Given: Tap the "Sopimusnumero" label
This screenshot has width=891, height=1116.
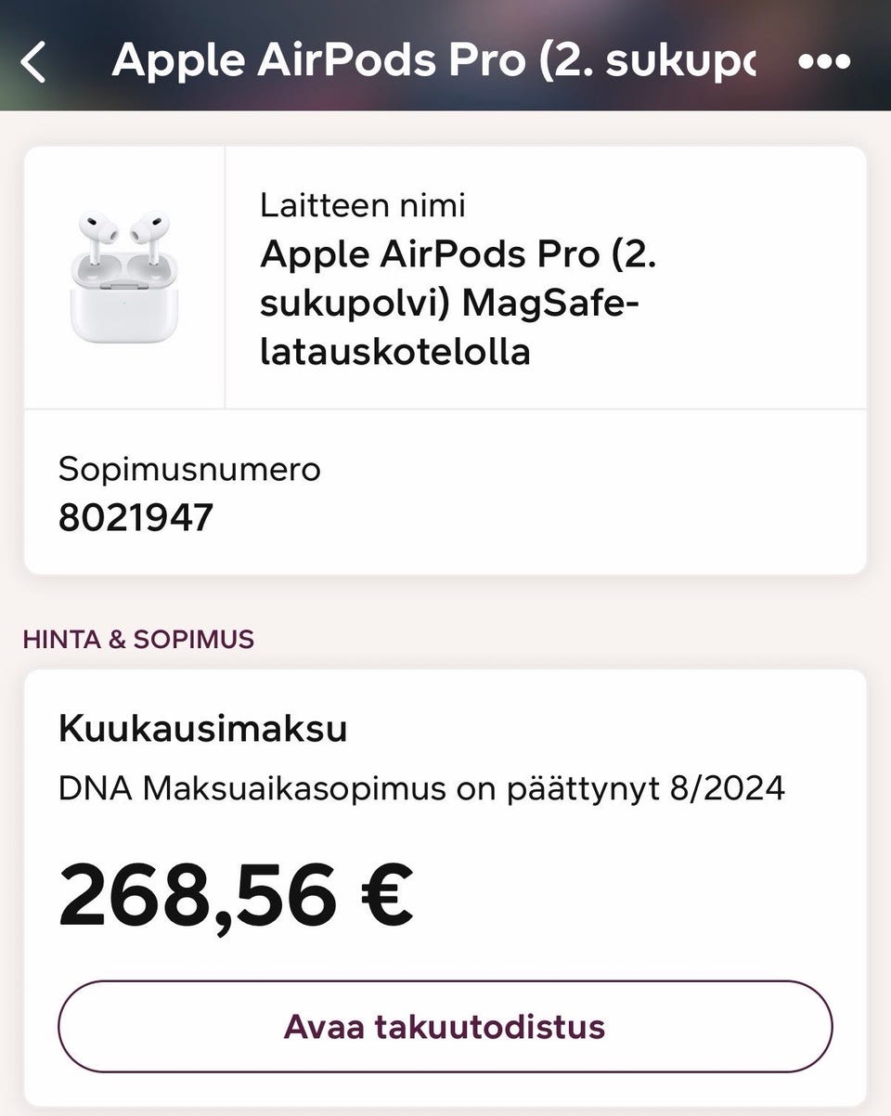Looking at the screenshot, I should point(189,469).
